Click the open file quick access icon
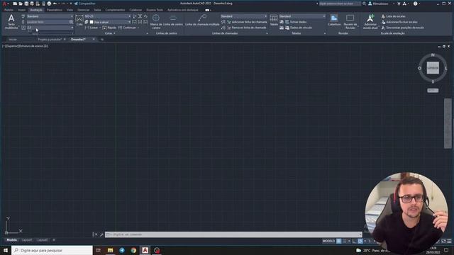The image size is (454, 255). 21,4
